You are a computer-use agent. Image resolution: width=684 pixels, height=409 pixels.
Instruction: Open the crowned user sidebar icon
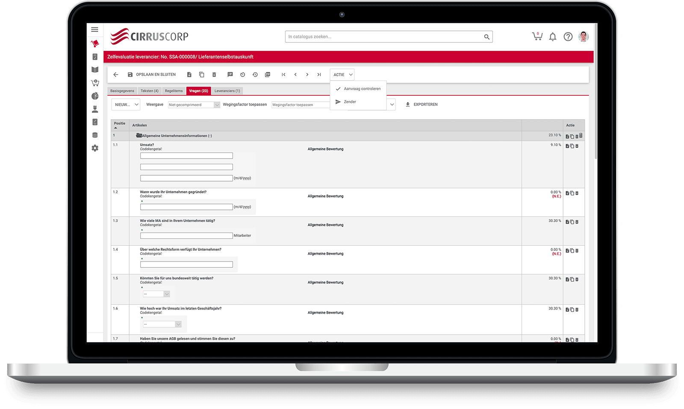pyautogui.click(x=95, y=109)
